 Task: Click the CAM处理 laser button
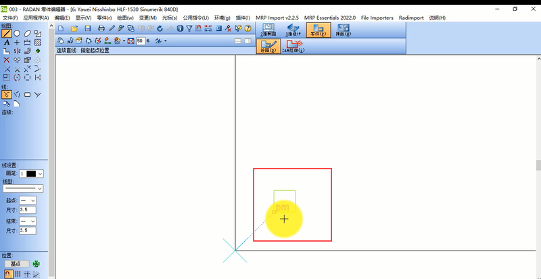click(x=293, y=46)
